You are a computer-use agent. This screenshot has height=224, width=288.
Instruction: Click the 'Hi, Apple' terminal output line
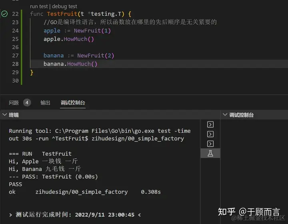(x=43, y=161)
